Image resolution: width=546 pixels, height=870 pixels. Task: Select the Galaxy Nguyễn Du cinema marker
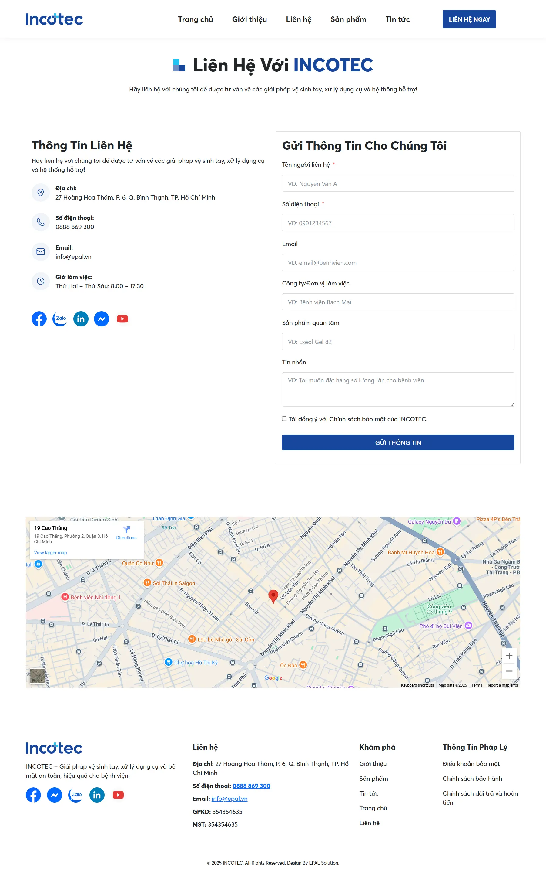(x=457, y=521)
